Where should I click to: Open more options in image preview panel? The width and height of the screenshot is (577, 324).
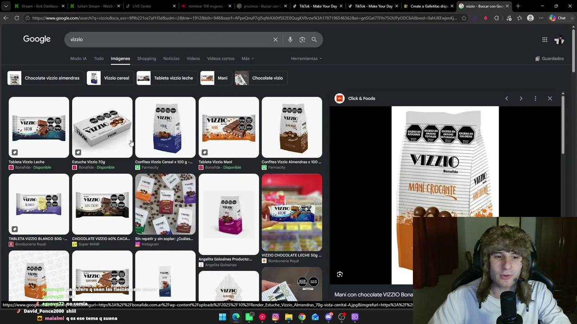(535, 98)
